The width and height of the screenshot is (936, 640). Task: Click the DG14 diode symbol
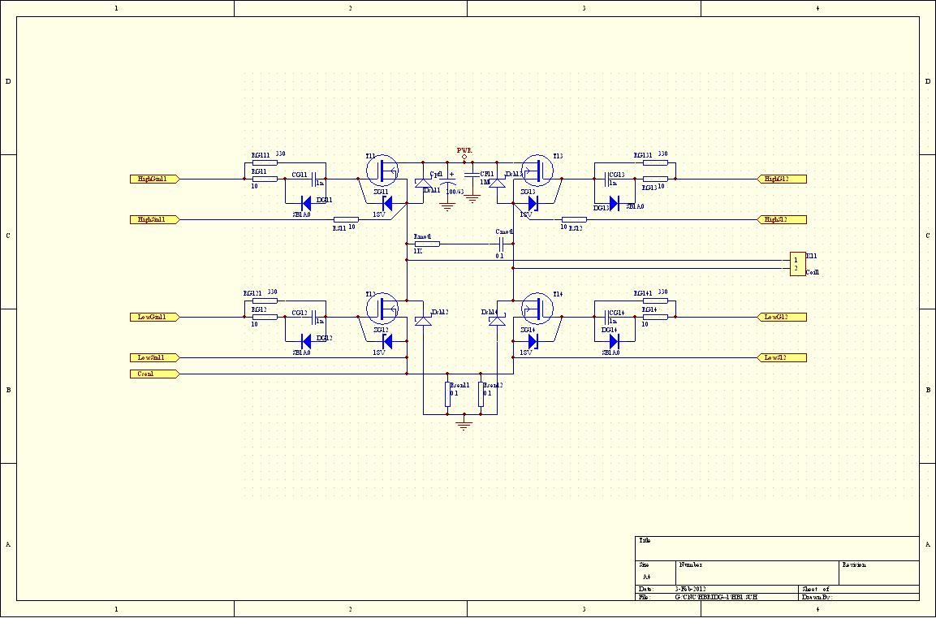pyautogui.click(x=614, y=341)
